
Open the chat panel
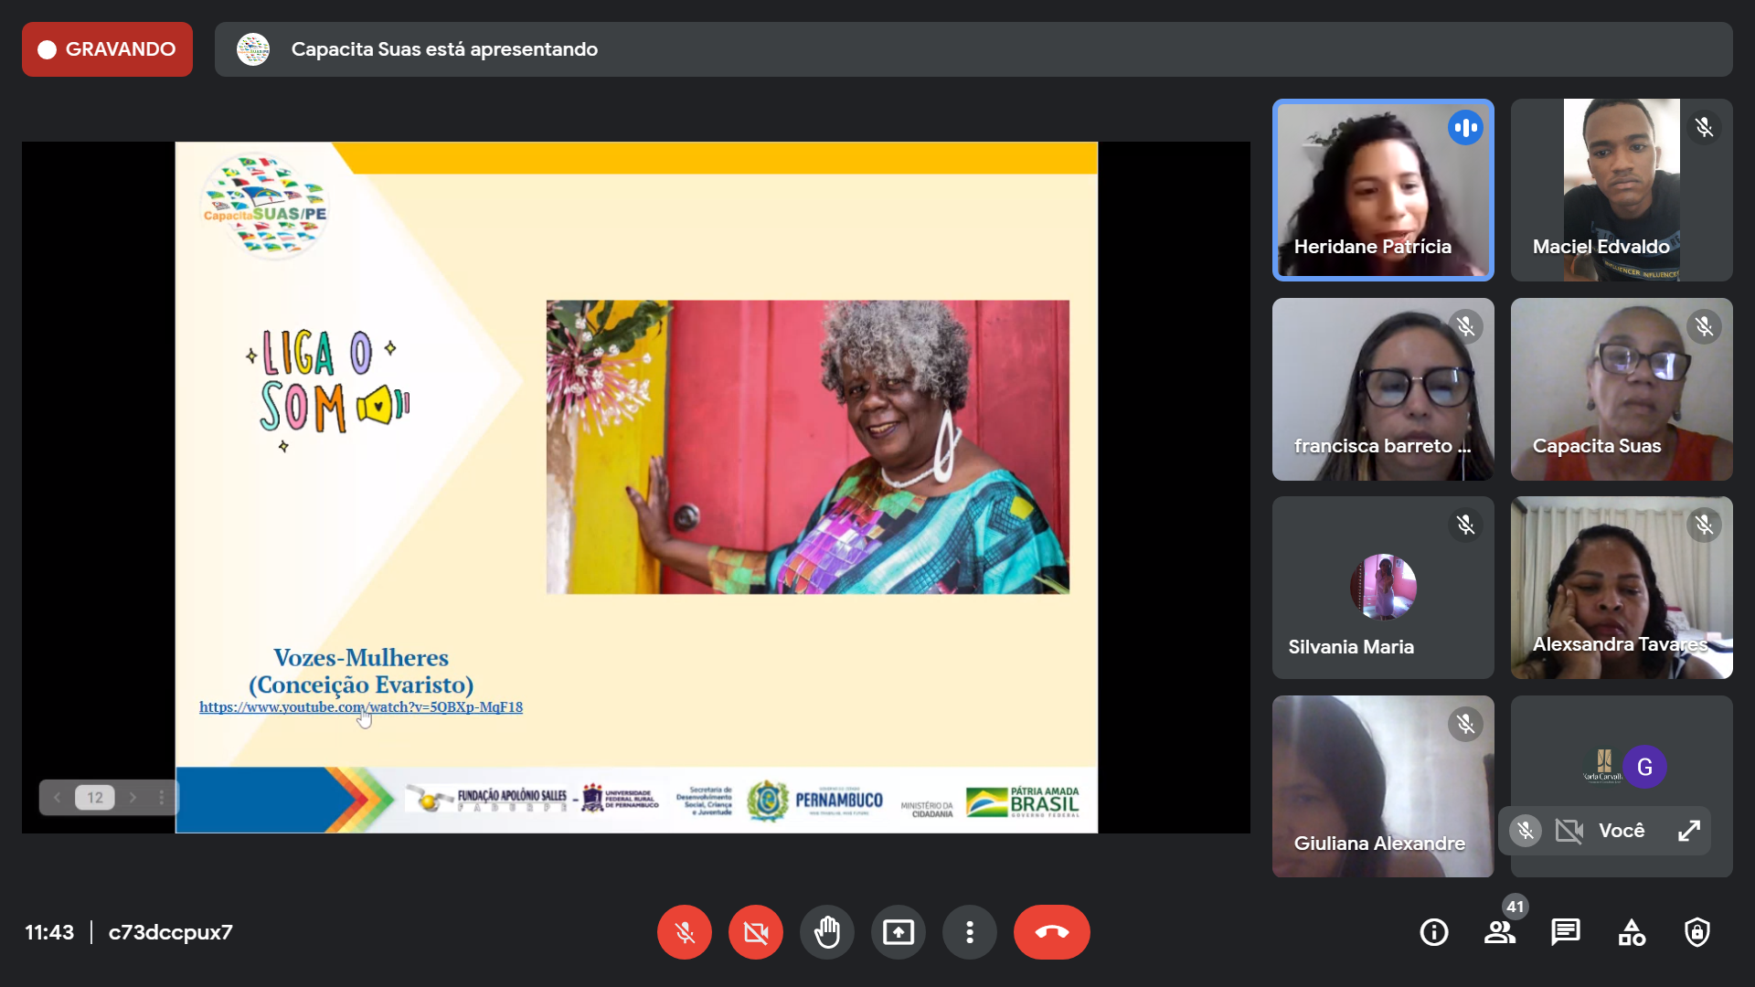coord(1565,932)
